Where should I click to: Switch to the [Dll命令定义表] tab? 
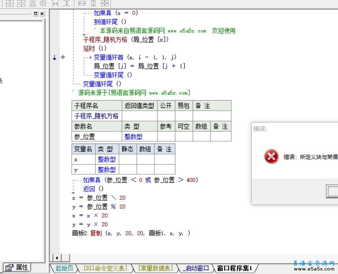pyautogui.click(x=105, y=268)
